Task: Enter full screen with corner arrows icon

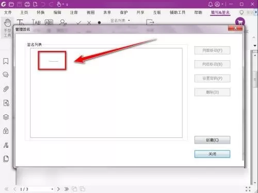Action: 248,189
